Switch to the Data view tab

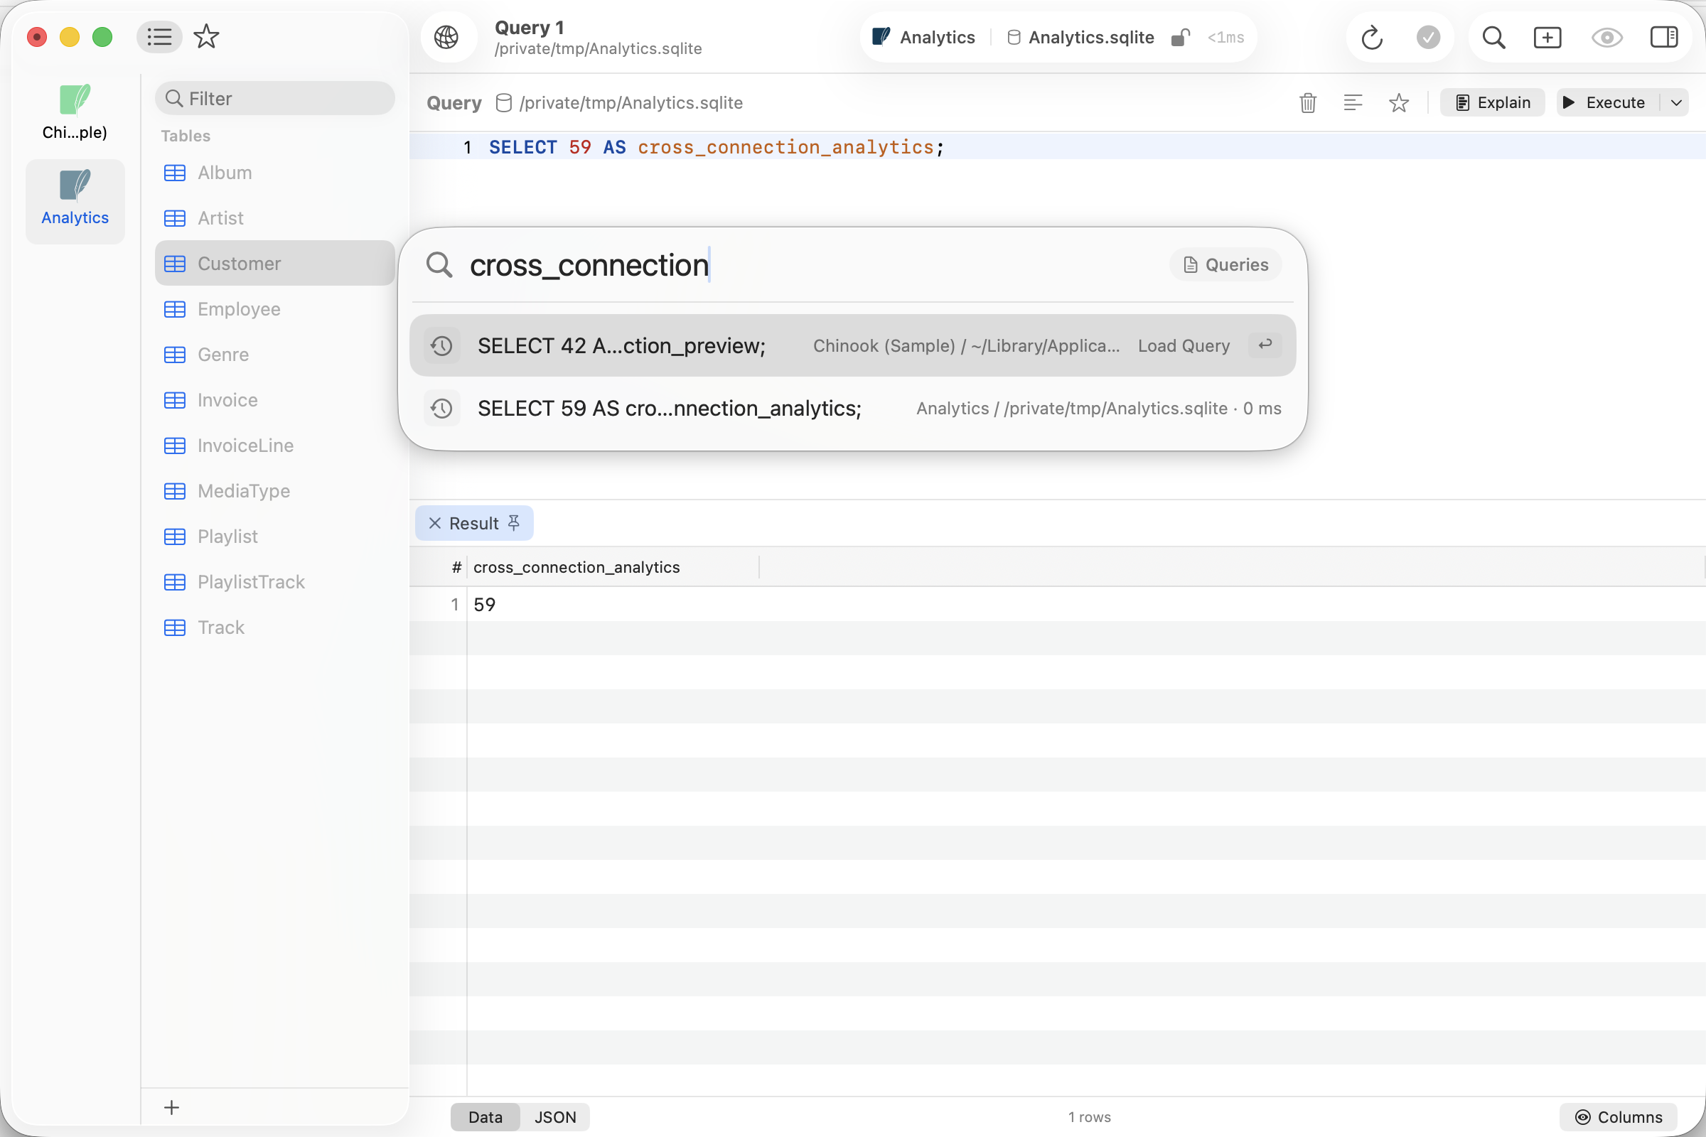(485, 1116)
